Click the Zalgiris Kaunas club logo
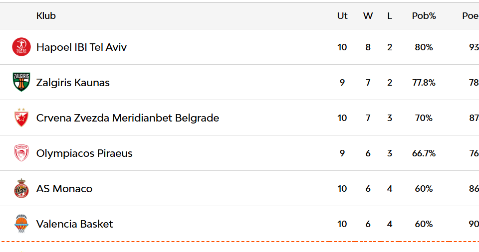The height and width of the screenshot is (252, 479). pyautogui.click(x=21, y=82)
